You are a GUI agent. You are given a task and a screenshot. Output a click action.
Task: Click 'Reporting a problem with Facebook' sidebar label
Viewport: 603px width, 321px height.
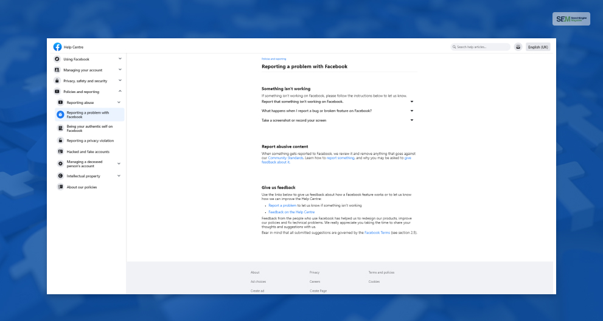[x=88, y=114]
